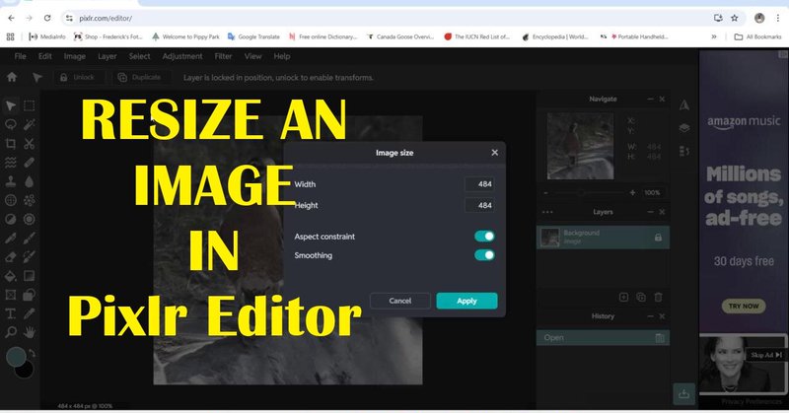The image size is (789, 413).
Task: Duplicate layer icon in Layers panel footer
Action: 640,298
